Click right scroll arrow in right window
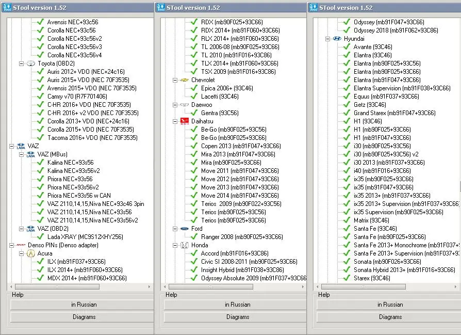Viewport: 461px width, 335px height. (456, 286)
